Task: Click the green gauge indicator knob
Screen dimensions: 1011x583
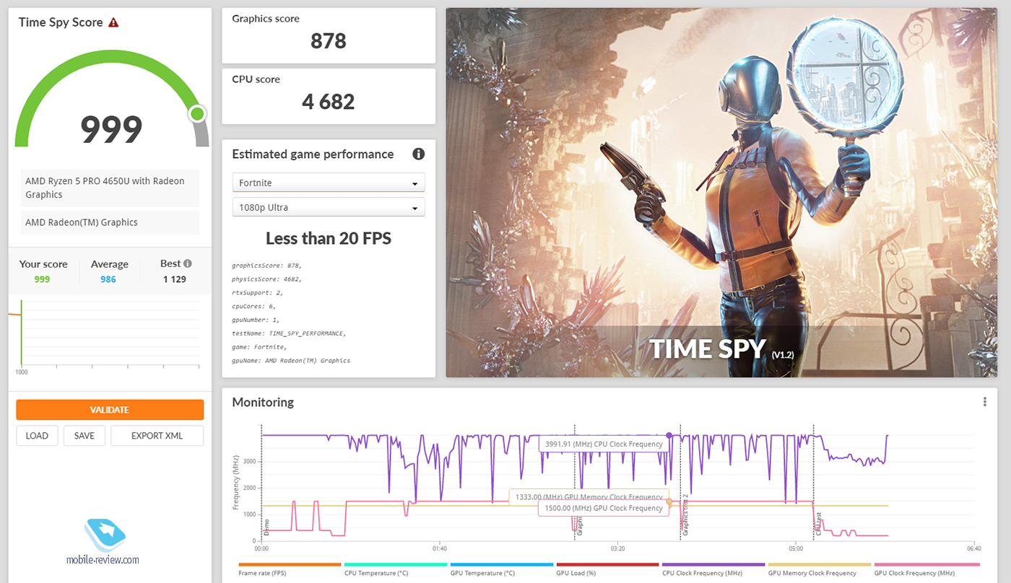Action: point(197,114)
